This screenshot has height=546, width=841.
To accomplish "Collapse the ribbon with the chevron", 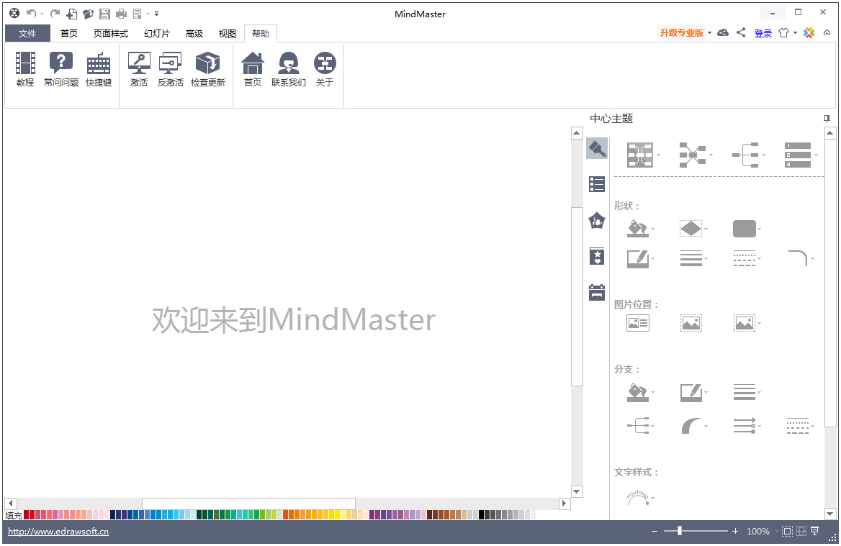I will click(x=827, y=32).
